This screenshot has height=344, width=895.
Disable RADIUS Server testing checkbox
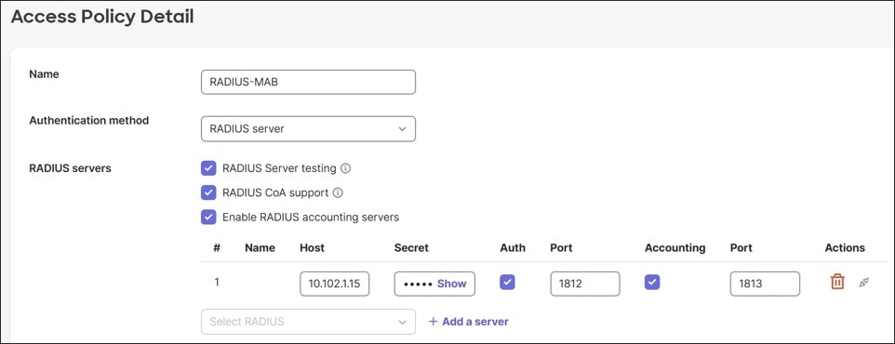[x=208, y=168]
